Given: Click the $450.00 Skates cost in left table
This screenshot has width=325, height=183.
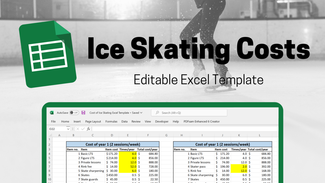Looking at the screenshot, I should (112, 175).
